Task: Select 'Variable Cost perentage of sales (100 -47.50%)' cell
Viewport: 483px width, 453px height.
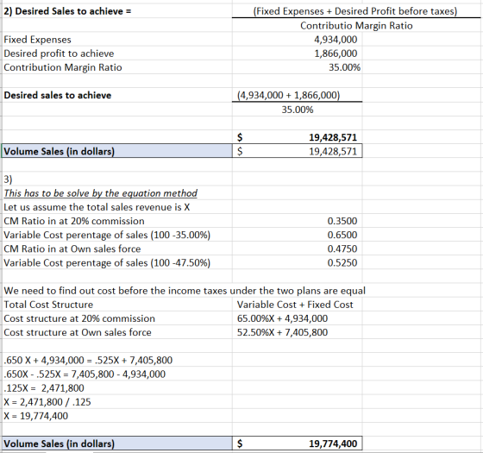Action: pyautogui.click(x=117, y=262)
